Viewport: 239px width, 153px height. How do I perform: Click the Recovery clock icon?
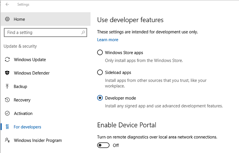click(x=7, y=100)
